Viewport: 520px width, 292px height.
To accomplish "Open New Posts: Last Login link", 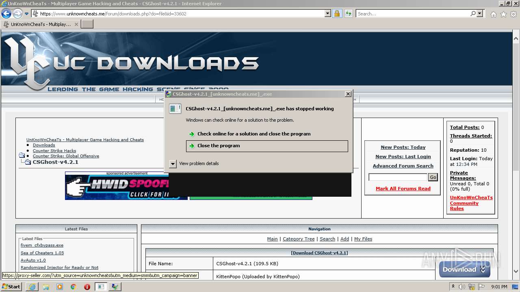I will [x=403, y=157].
